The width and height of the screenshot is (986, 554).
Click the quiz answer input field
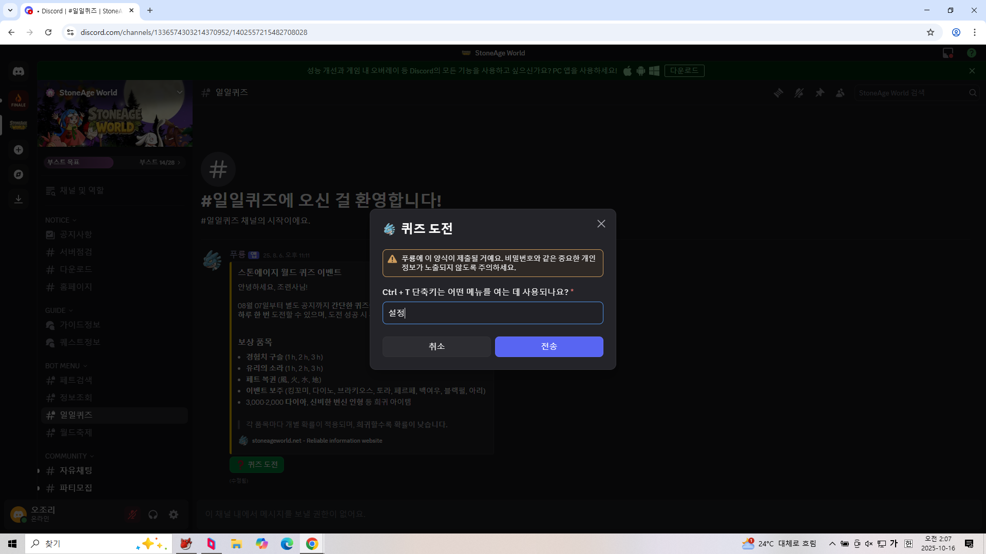tap(492, 313)
